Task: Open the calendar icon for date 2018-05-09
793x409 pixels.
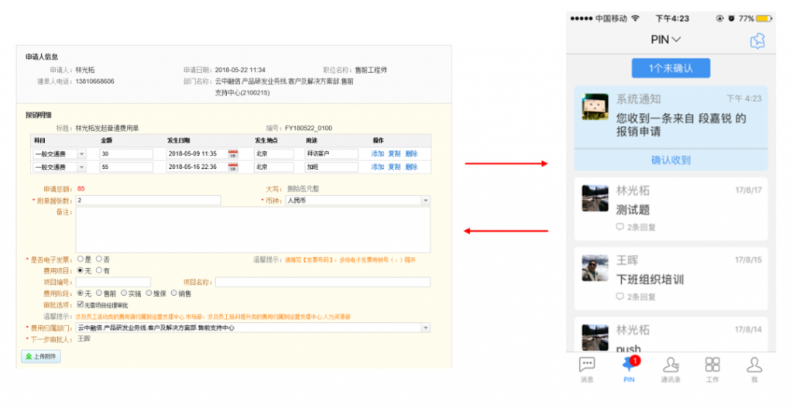Action: 232,154
